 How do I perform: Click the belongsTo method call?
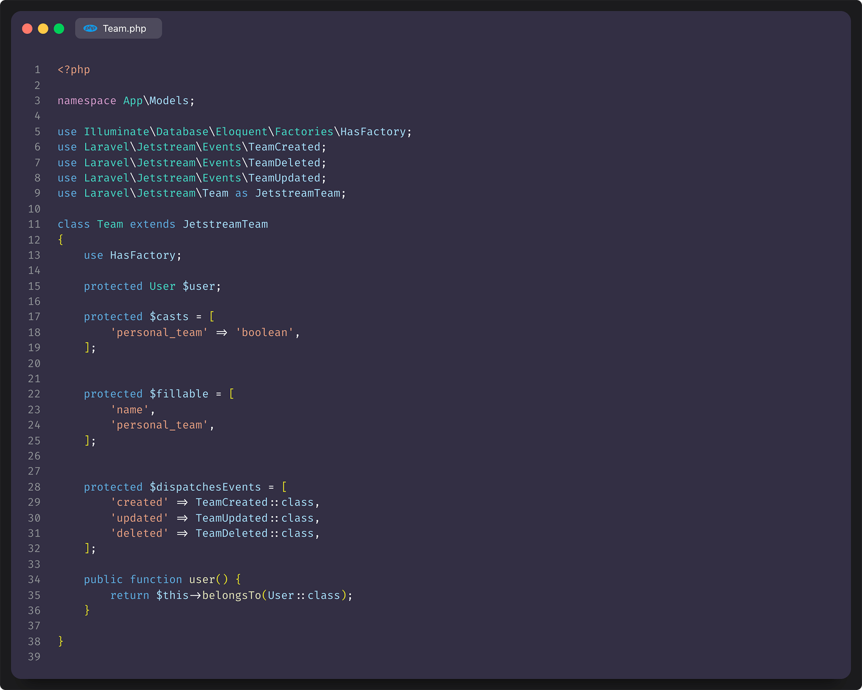231,596
